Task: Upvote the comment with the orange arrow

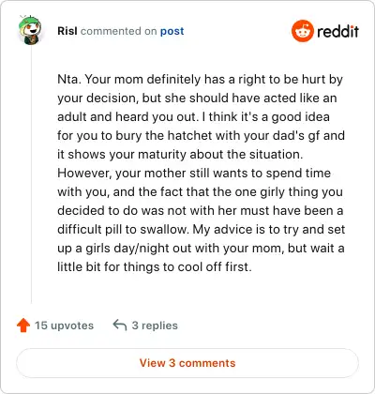Action: (23, 326)
